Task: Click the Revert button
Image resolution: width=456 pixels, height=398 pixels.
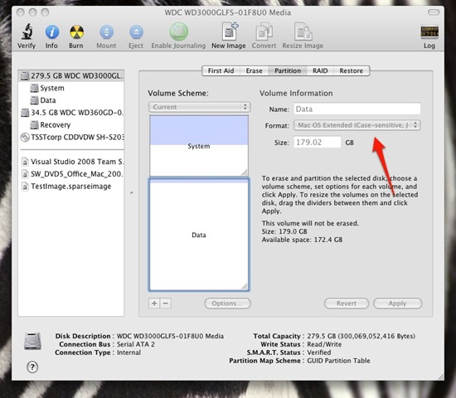Action: pos(347,303)
